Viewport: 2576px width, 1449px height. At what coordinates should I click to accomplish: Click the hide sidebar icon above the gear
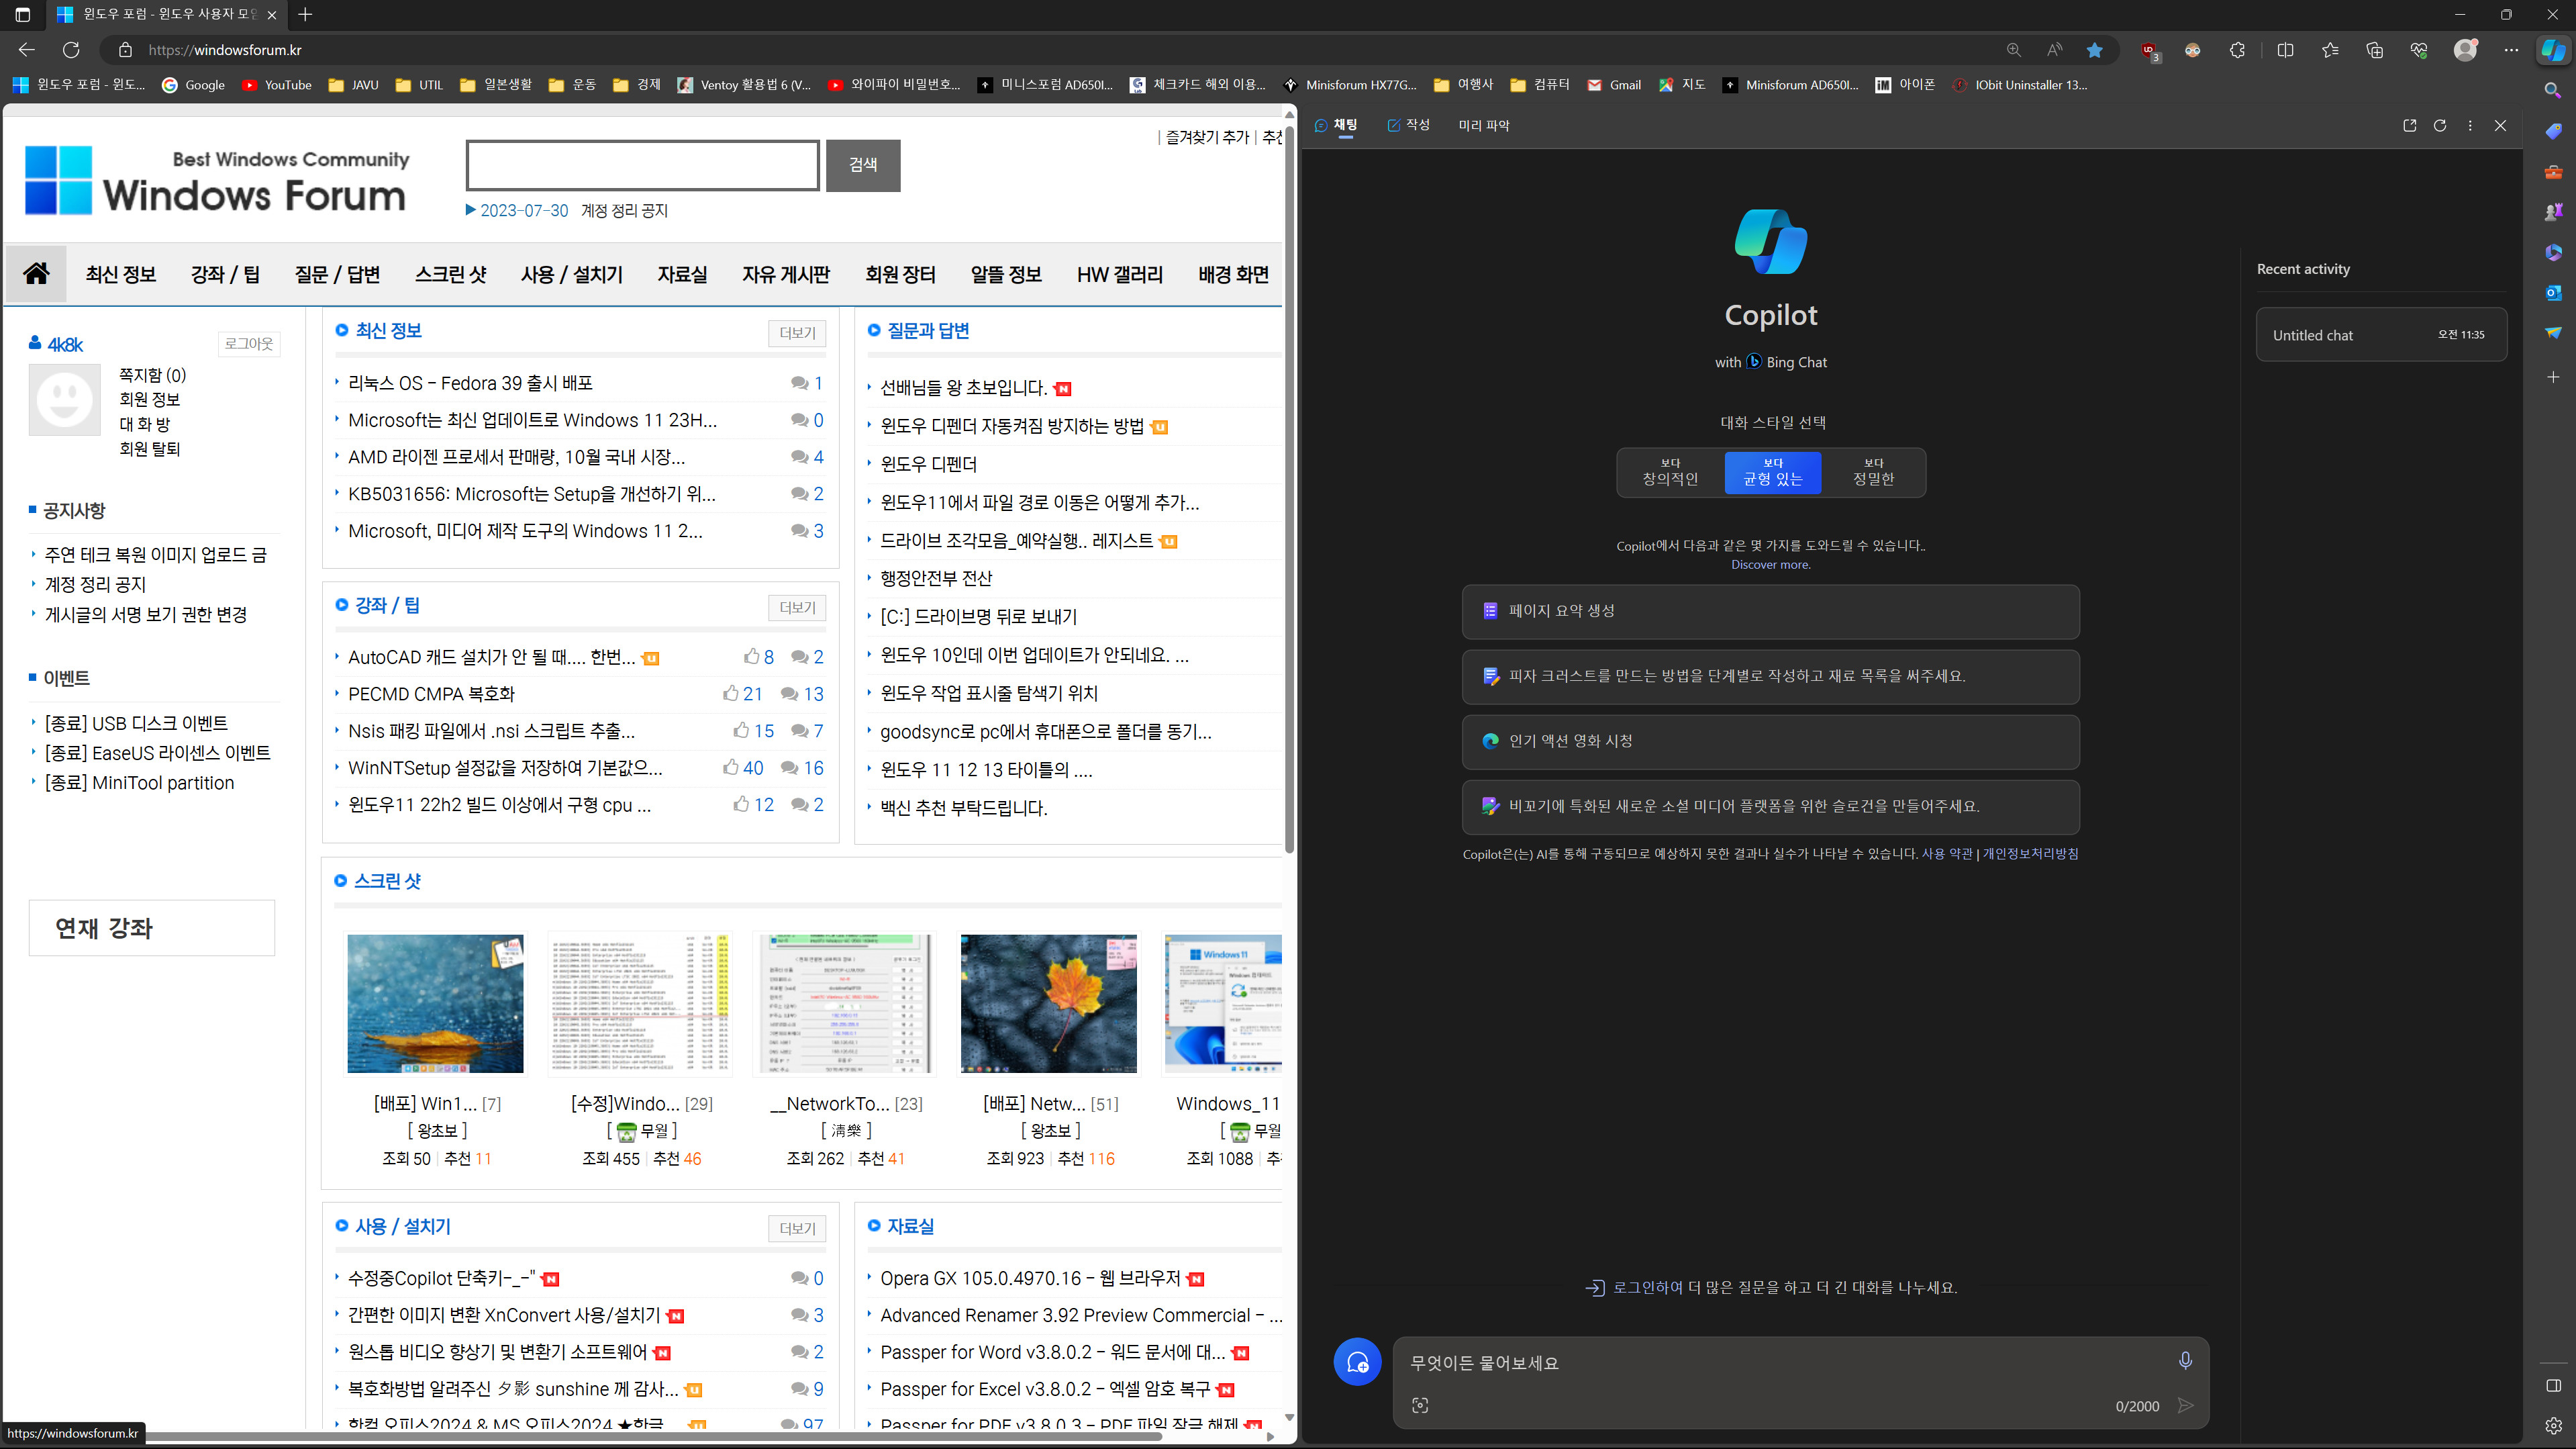2553,1385
